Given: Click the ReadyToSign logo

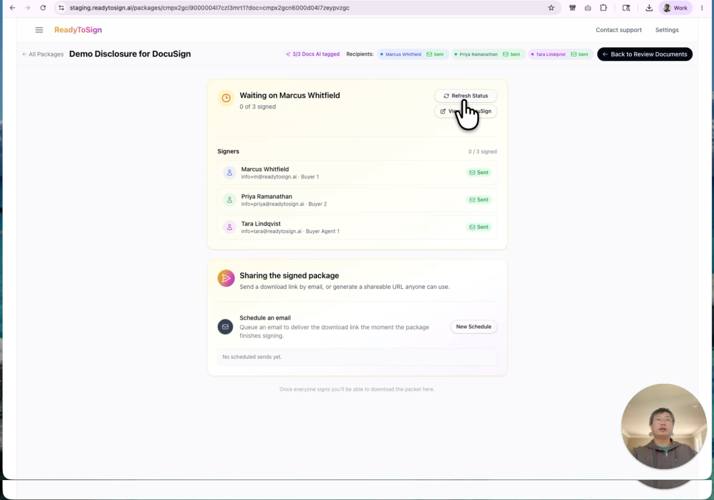Looking at the screenshot, I should [x=78, y=30].
